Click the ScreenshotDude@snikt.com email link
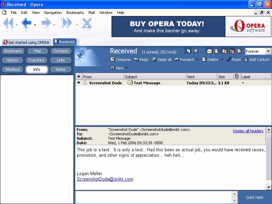The height and width of the screenshot is (204, 272). coord(105,179)
